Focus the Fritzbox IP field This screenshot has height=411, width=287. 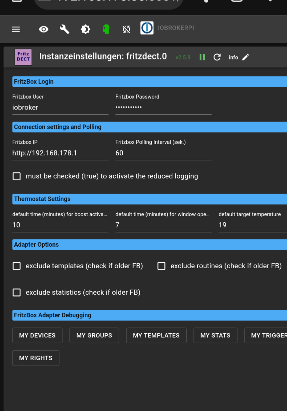(x=60, y=153)
